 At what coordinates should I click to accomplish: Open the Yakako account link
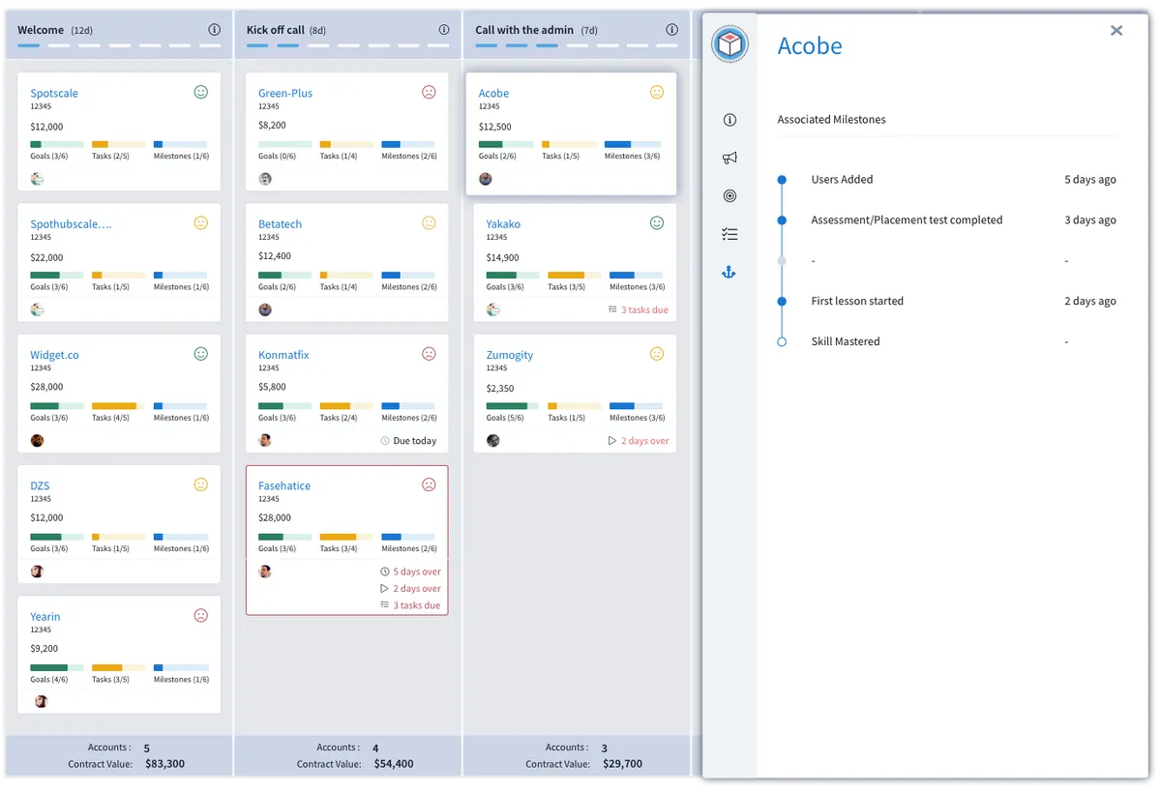coord(503,224)
